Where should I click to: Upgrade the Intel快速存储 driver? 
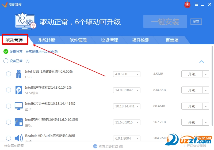coord(192,90)
